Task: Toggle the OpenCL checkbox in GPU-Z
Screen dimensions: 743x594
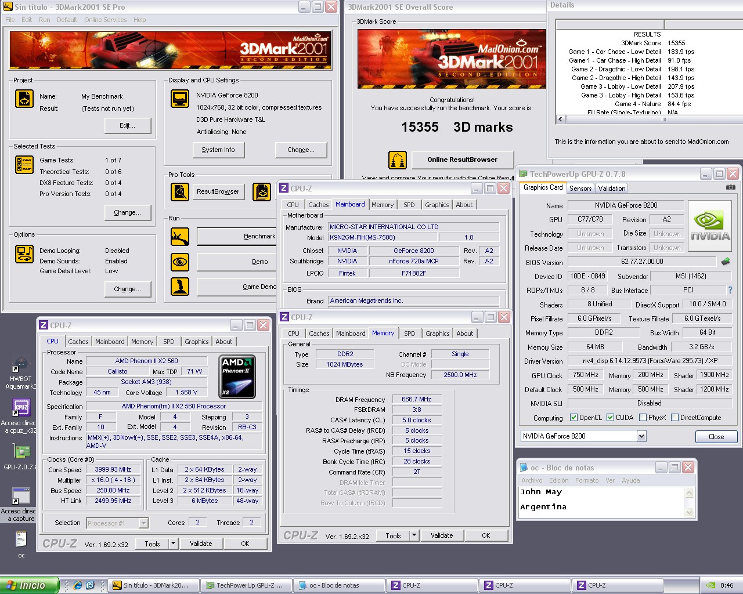Action: [574, 418]
